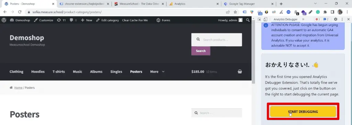
Task: Click the purple Search button
Action: pos(201,51)
